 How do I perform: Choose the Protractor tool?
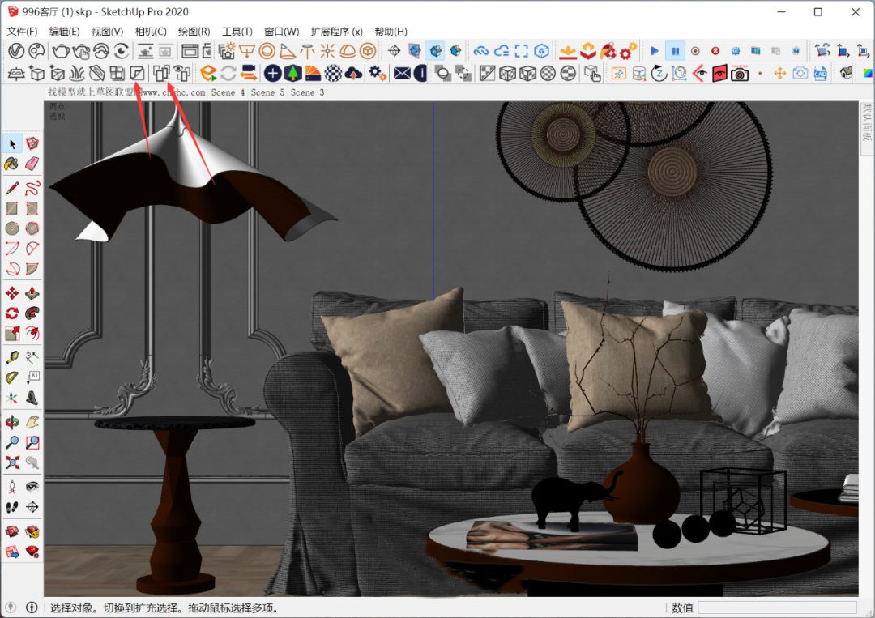click(x=11, y=377)
